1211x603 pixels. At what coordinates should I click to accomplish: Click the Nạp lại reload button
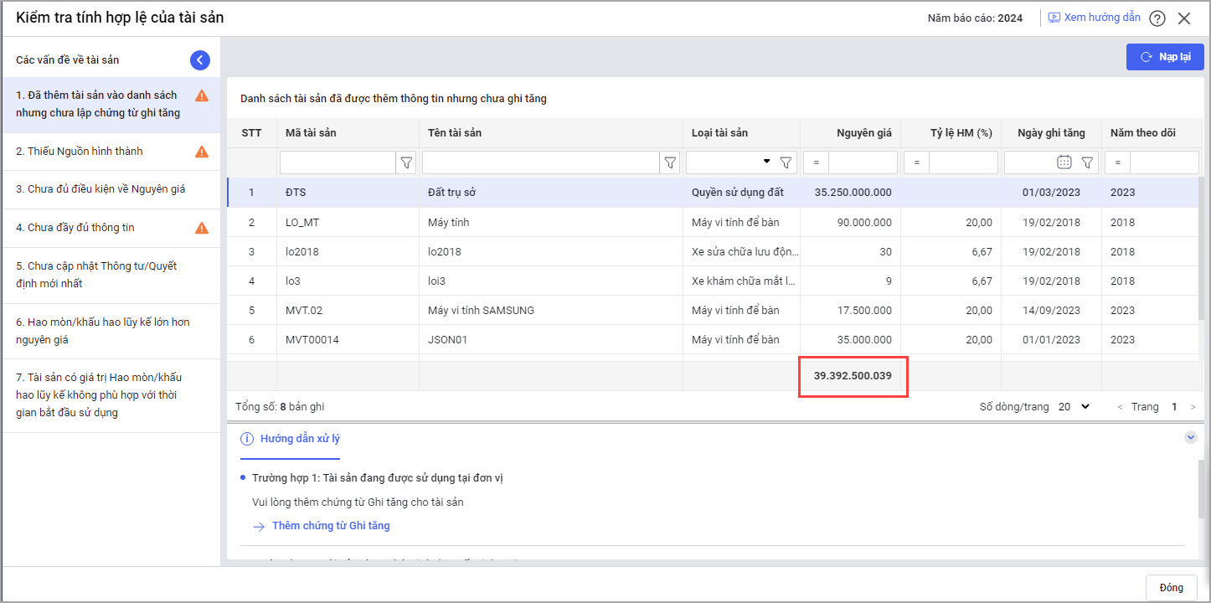click(1164, 57)
